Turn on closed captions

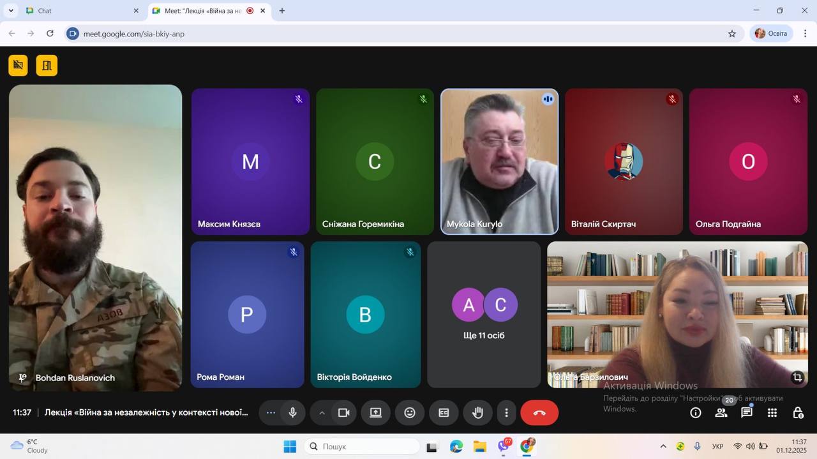[x=444, y=413]
